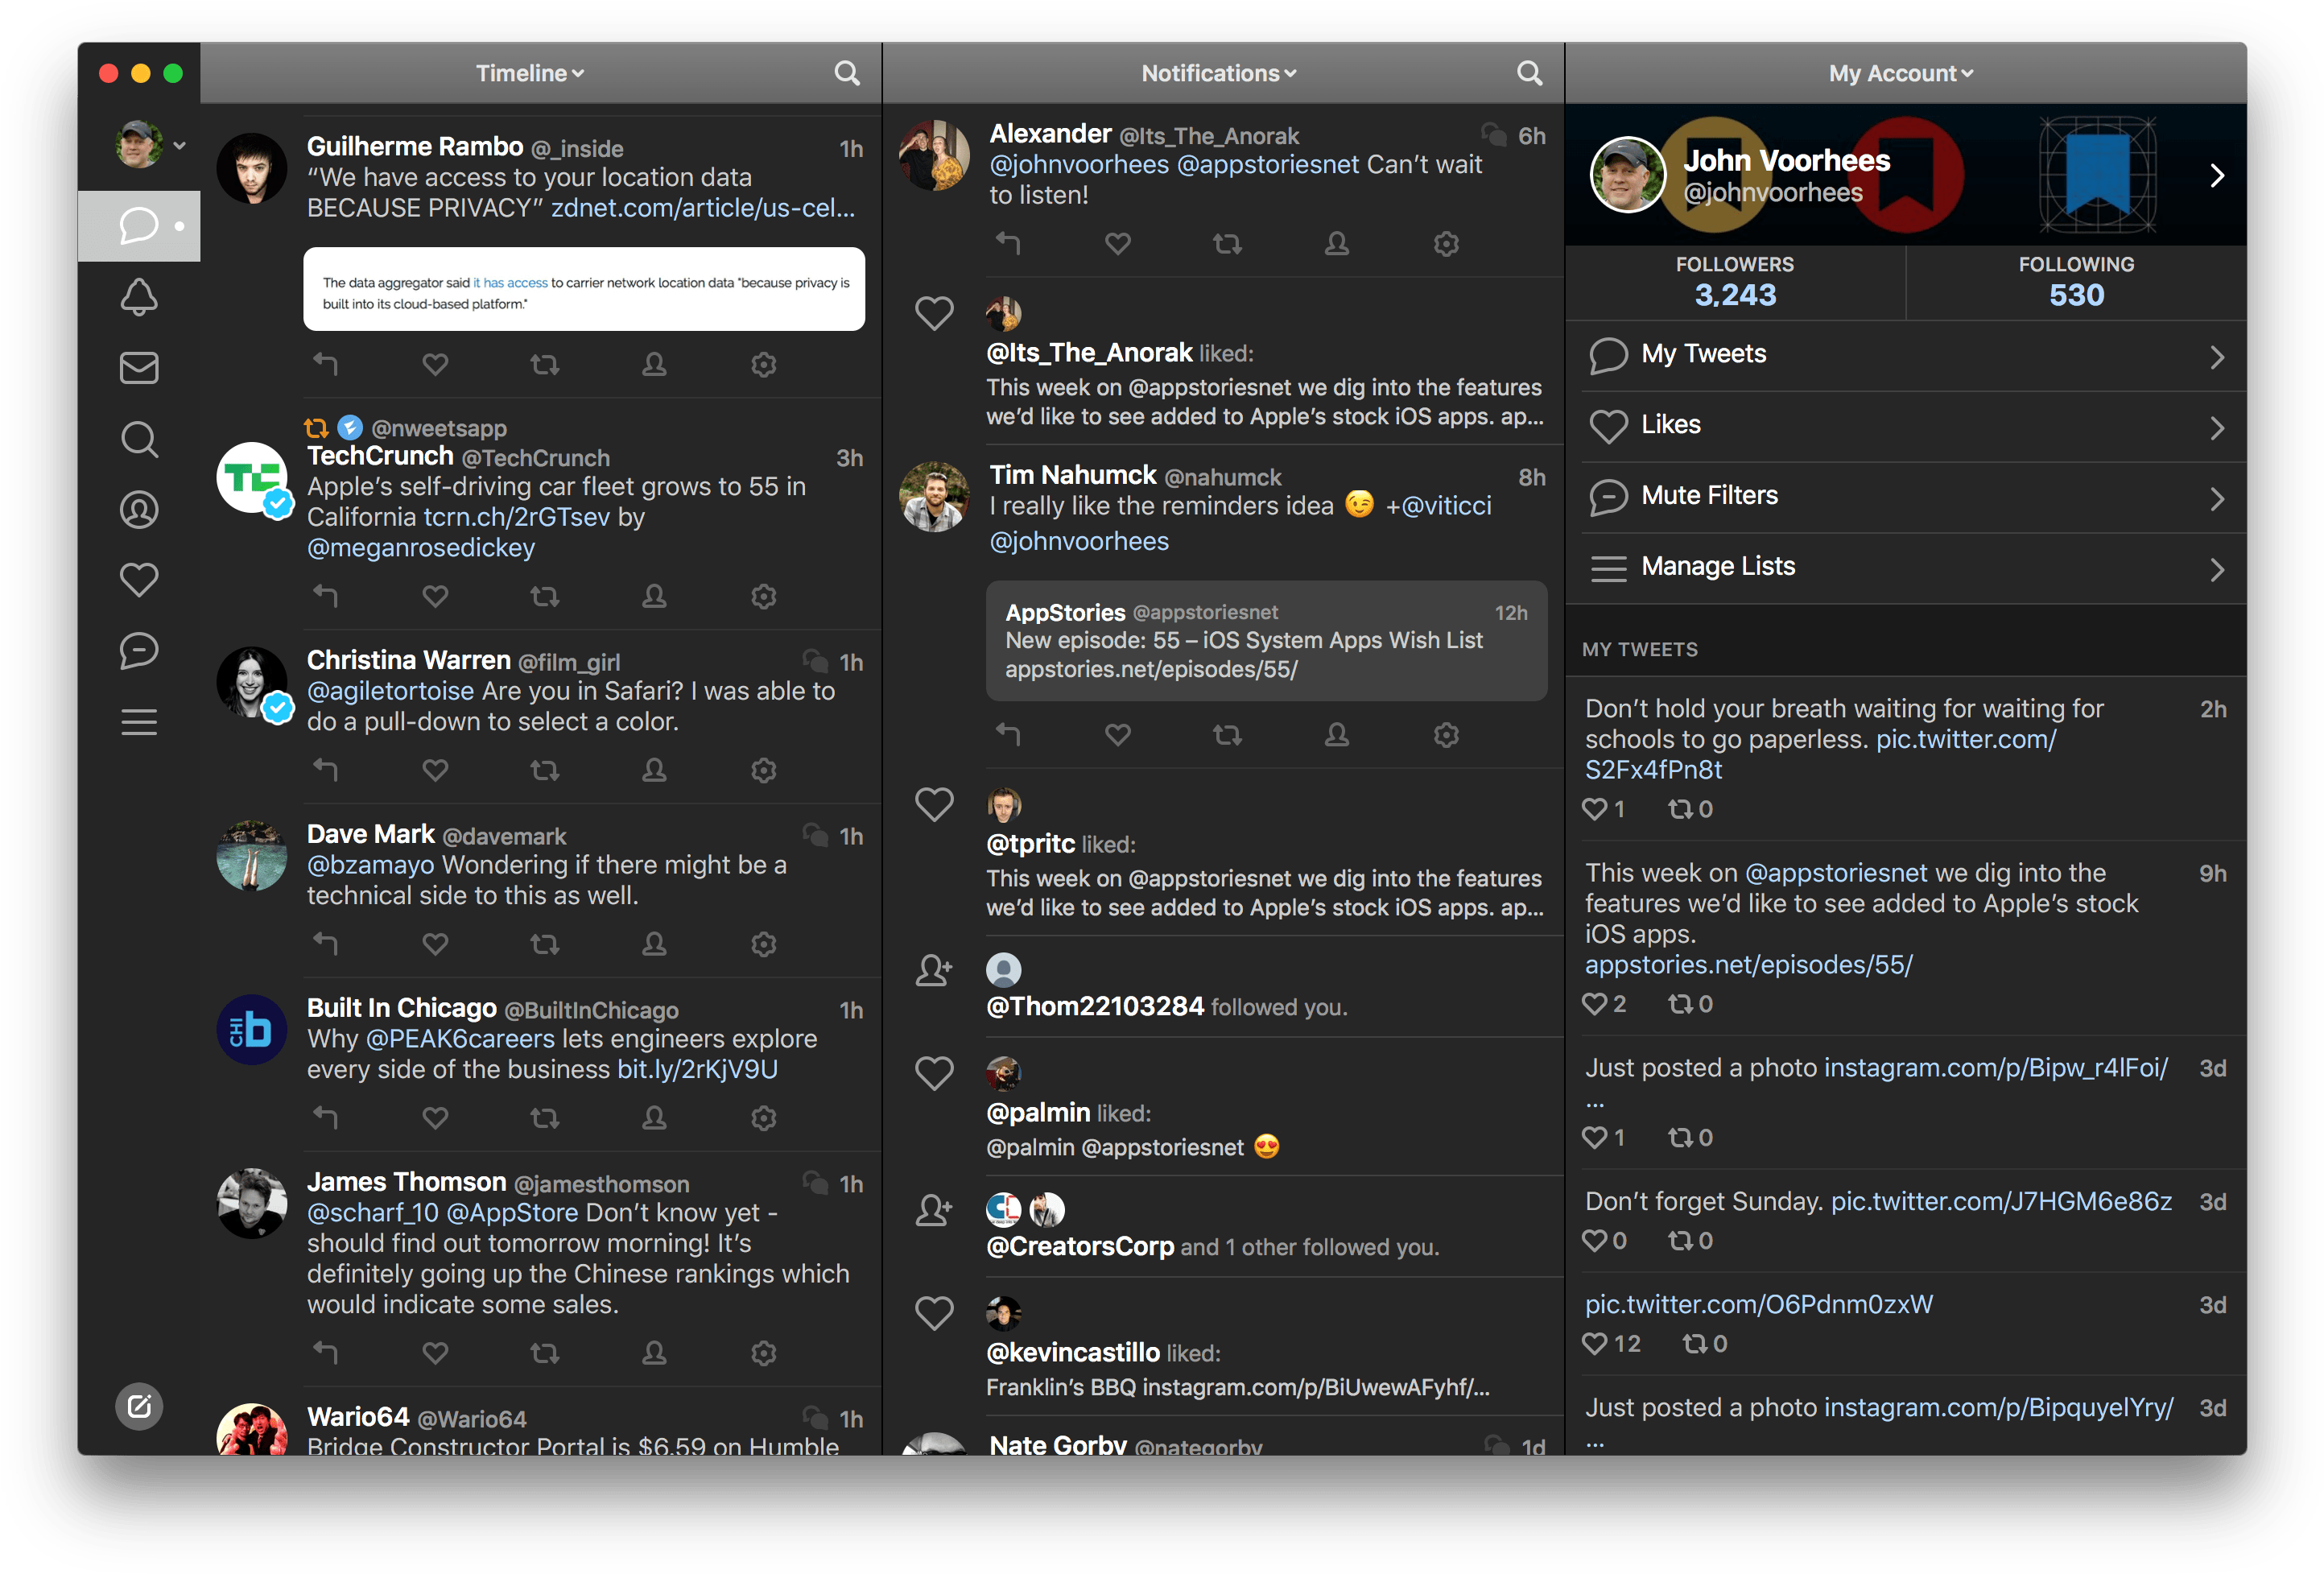The image size is (2324, 1574).
Task: Retweet Guilherme Rambo's tweet
Action: coord(545,364)
